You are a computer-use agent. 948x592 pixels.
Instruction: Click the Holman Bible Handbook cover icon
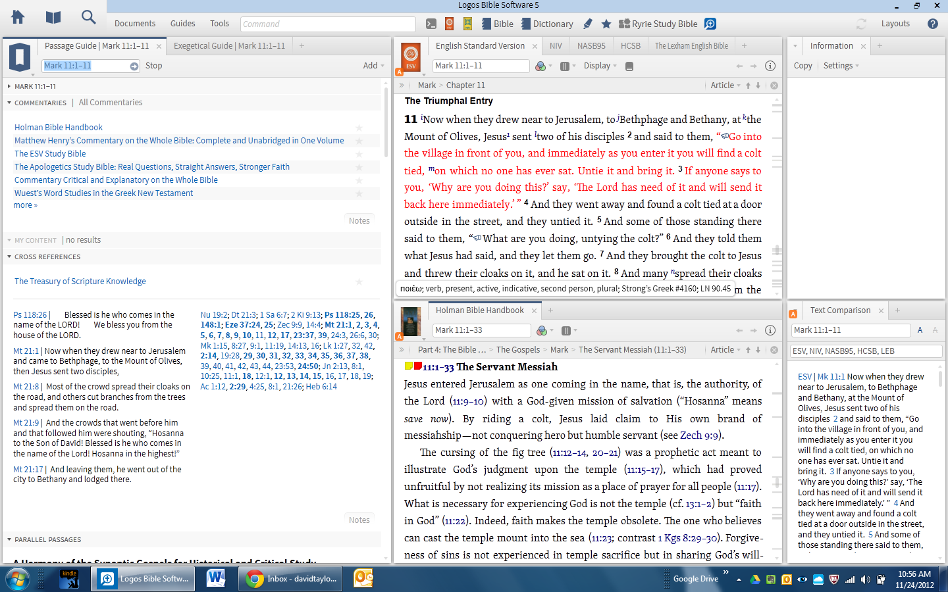[411, 322]
